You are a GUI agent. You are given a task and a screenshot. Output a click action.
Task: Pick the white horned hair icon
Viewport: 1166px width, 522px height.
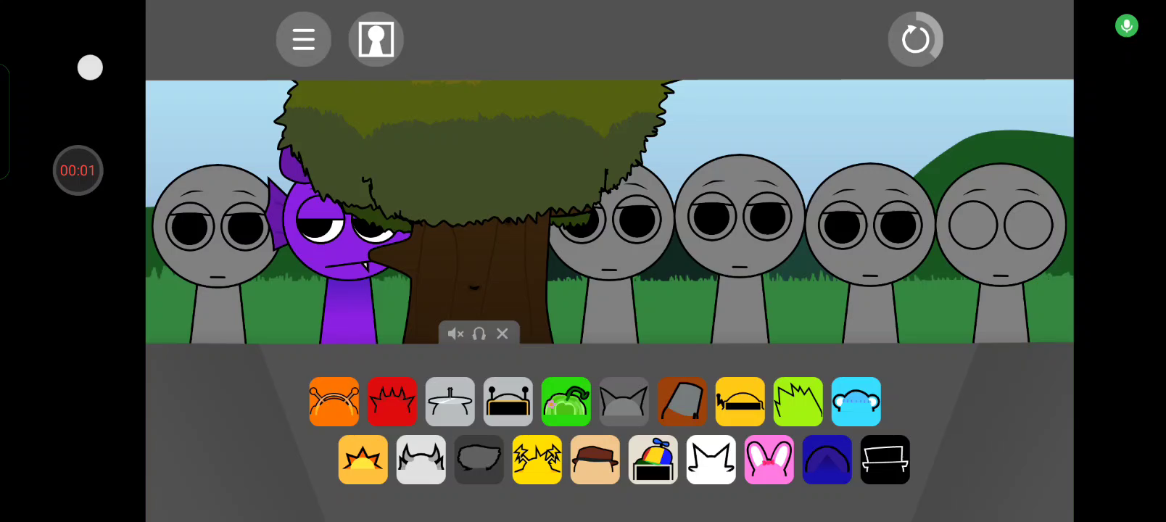pos(421,460)
